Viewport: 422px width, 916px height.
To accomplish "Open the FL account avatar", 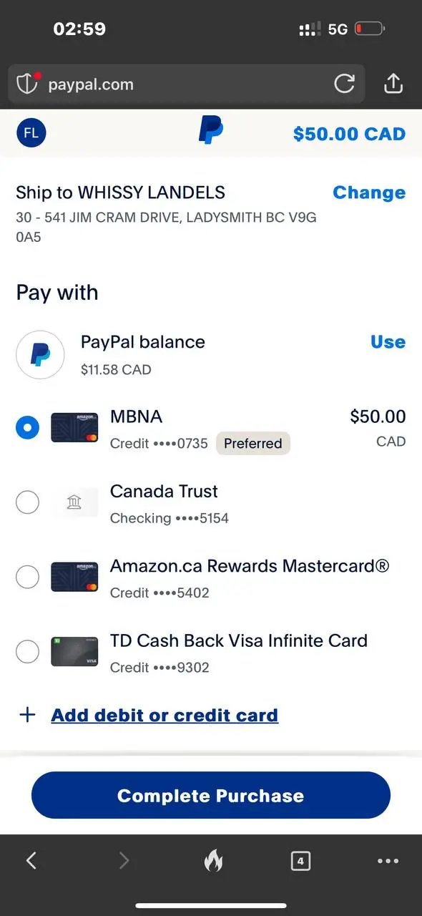I will [31, 133].
